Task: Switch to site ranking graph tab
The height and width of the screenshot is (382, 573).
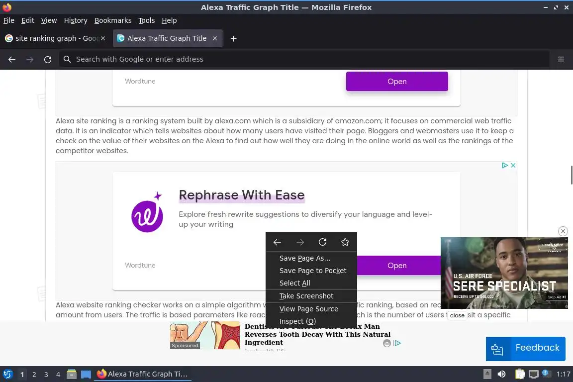Action: tap(56, 38)
